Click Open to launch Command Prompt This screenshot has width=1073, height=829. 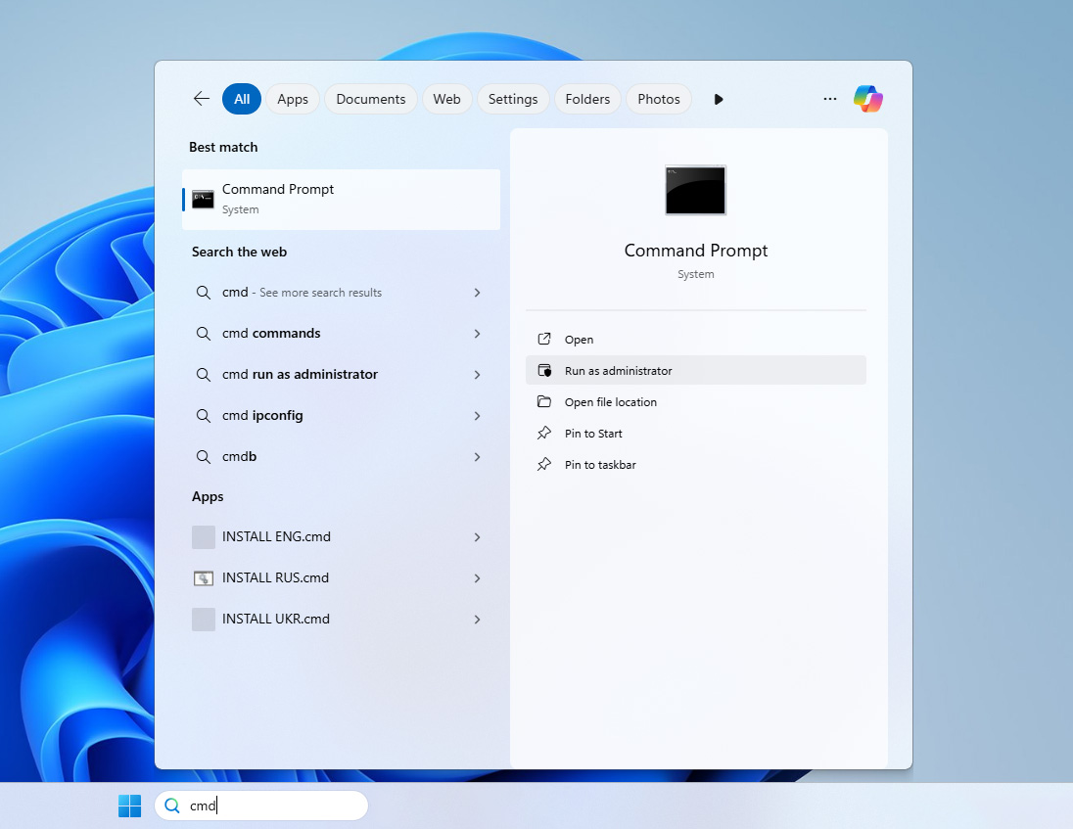[x=577, y=339]
